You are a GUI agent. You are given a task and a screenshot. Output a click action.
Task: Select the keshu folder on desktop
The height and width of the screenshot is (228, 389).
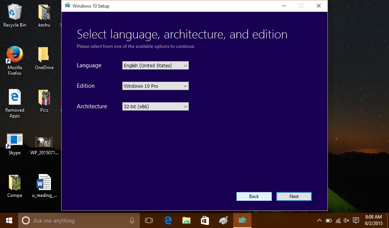(44, 16)
